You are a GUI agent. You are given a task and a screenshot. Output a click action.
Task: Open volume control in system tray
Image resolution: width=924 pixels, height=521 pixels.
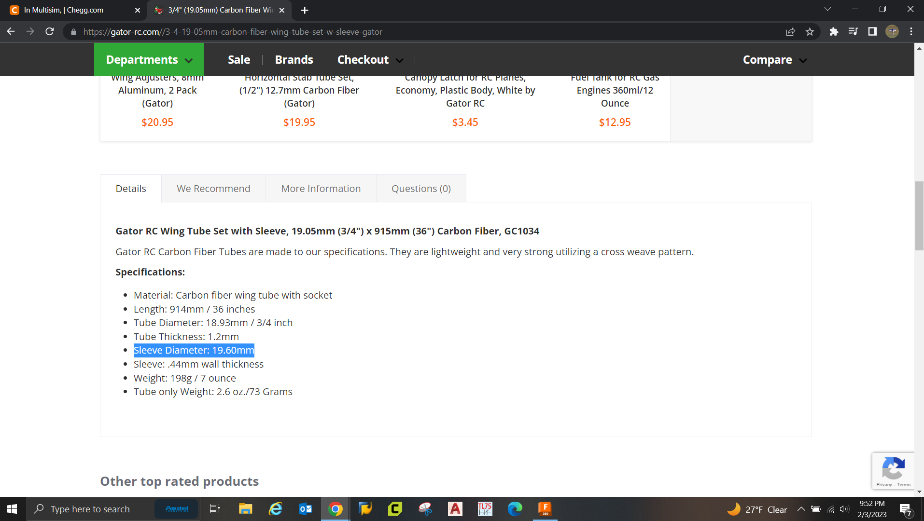click(x=844, y=509)
